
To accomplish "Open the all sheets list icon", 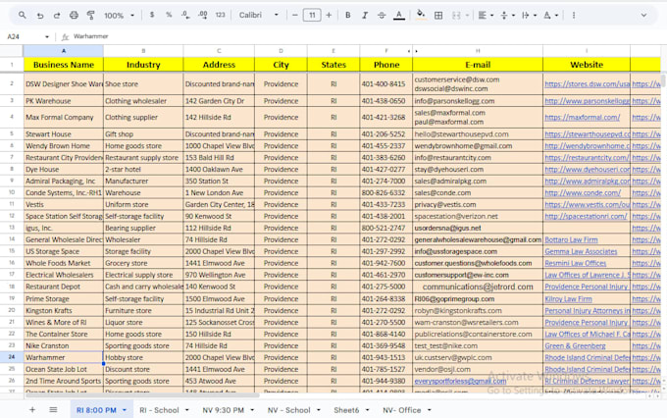I will (x=53, y=410).
